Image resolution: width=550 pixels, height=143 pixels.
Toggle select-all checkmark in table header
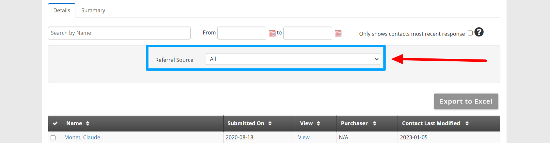click(x=55, y=123)
